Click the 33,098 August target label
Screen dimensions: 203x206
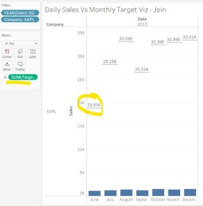[x=126, y=39]
